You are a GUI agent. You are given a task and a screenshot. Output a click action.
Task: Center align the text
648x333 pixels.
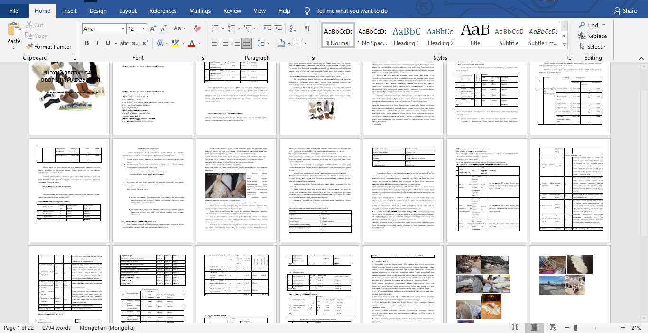225,43
